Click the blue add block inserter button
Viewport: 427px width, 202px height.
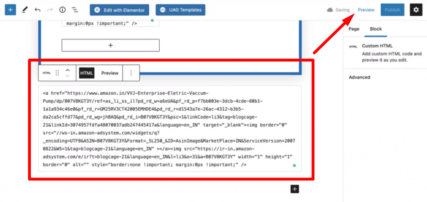click(10, 10)
